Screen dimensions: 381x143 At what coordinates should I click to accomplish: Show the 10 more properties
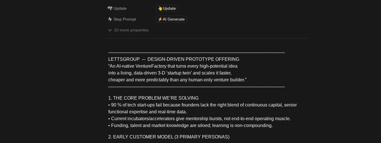click(x=131, y=30)
